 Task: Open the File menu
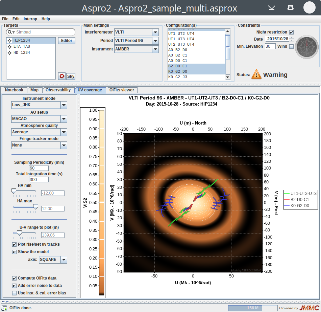pyautogui.click(x=5, y=19)
